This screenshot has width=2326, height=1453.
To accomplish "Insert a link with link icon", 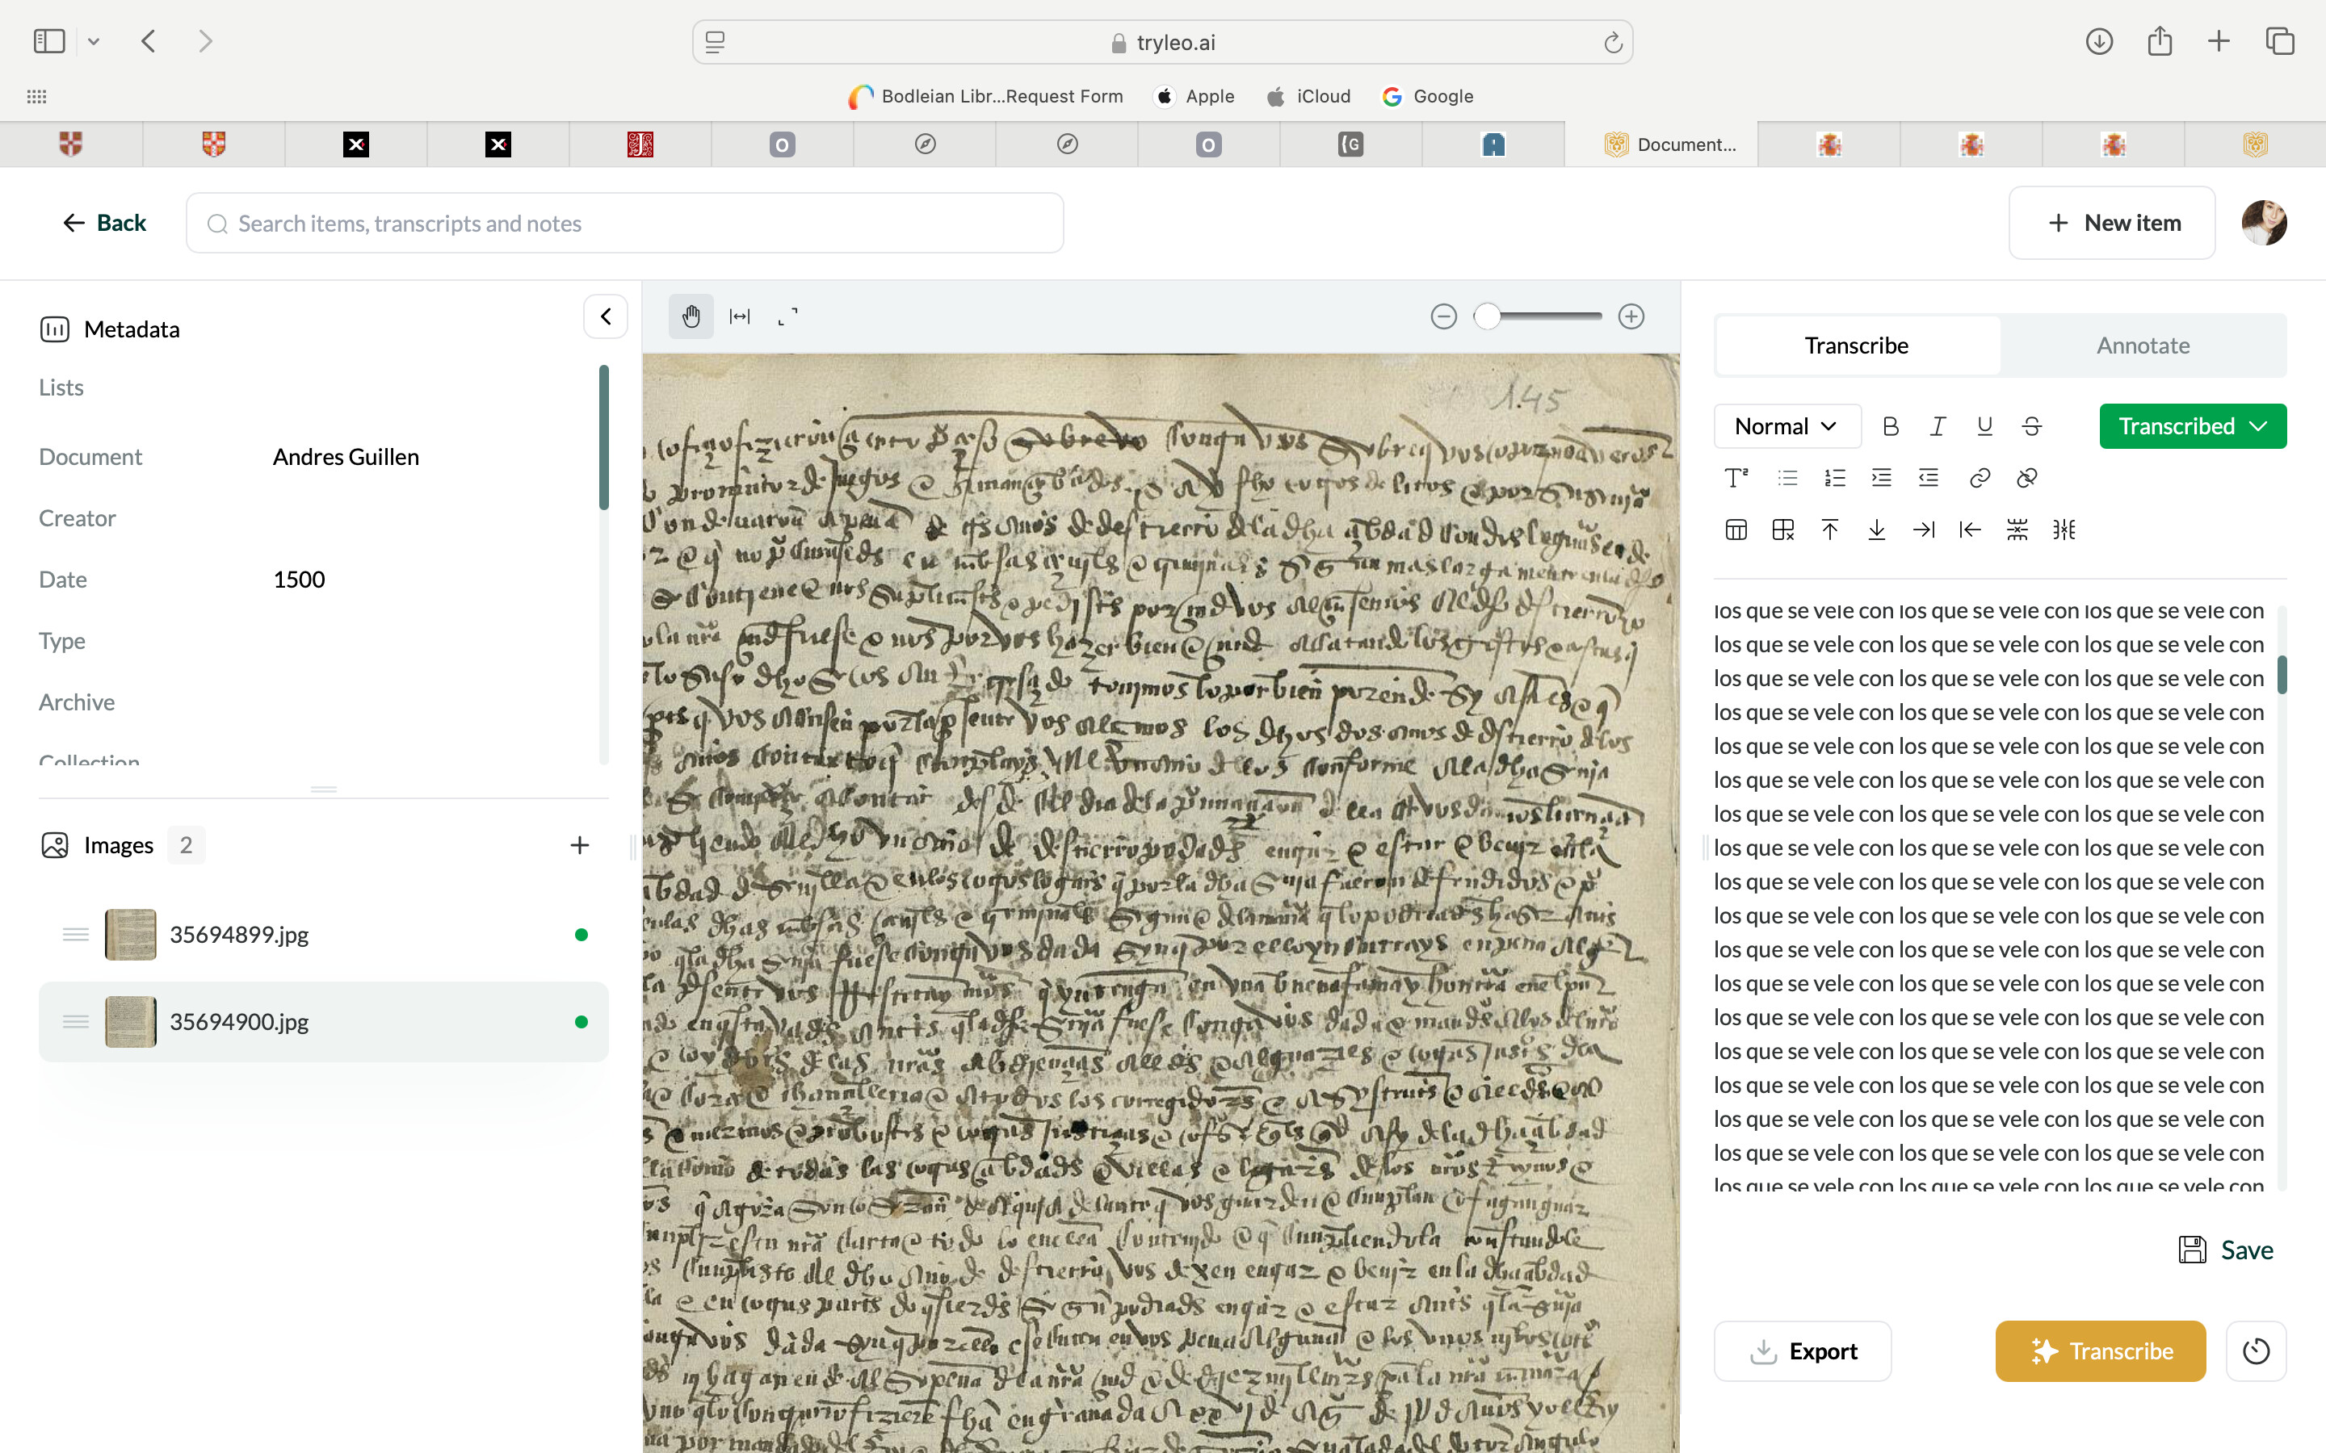I will [1979, 478].
